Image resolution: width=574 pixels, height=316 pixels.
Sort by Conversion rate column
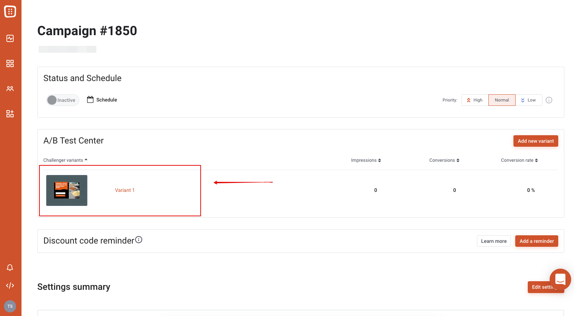click(x=519, y=160)
